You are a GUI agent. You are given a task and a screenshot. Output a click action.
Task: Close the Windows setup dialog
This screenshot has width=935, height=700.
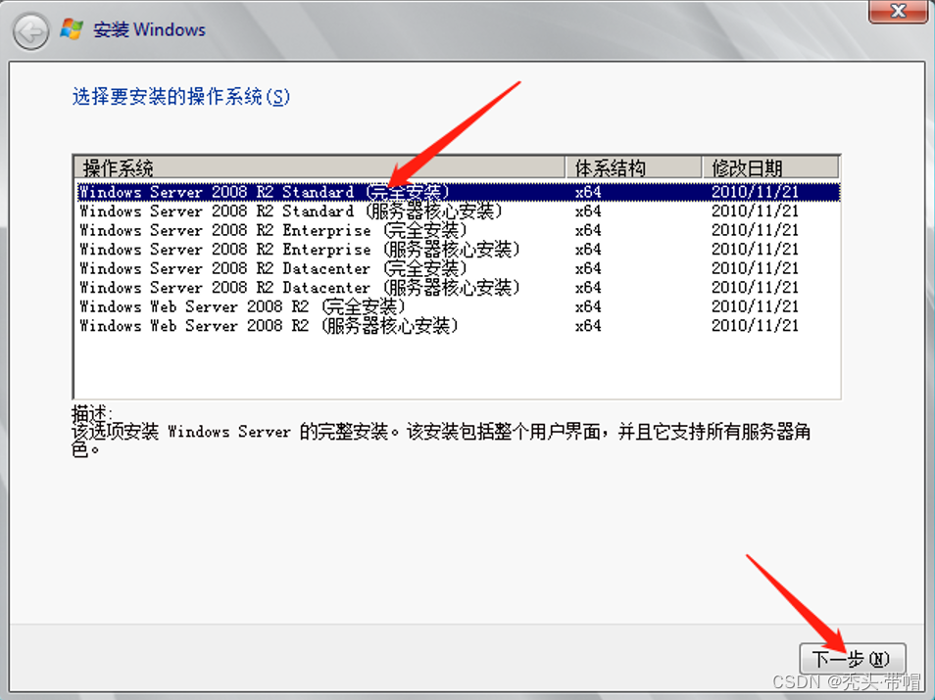tap(898, 11)
